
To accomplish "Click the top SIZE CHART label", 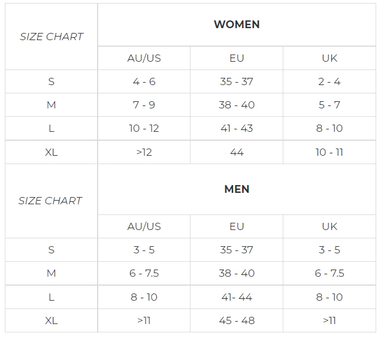I will (x=51, y=37).
